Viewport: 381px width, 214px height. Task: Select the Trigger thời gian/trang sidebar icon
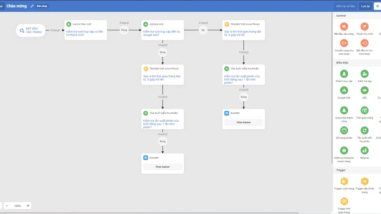(x=344, y=201)
